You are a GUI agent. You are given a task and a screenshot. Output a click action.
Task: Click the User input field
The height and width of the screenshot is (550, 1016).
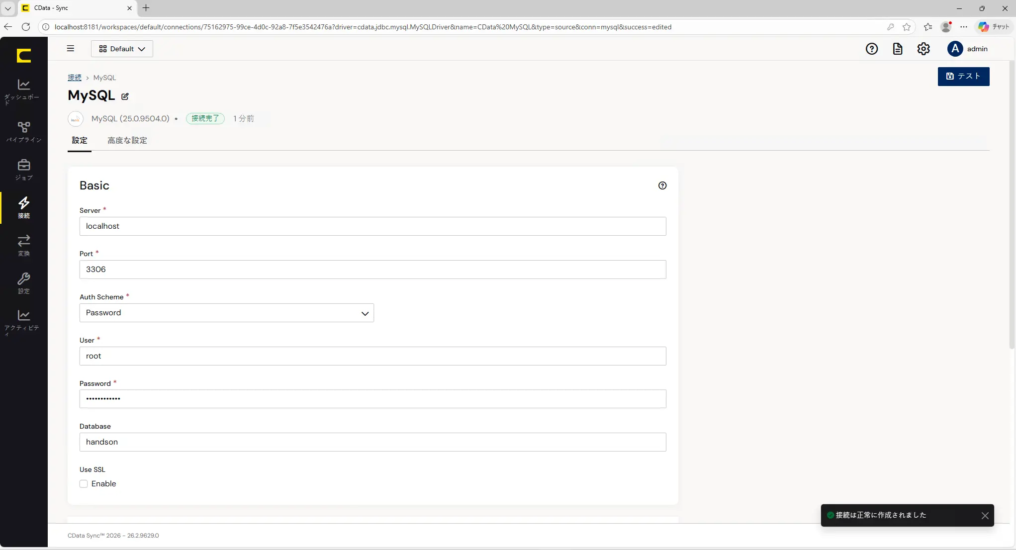tap(372, 356)
